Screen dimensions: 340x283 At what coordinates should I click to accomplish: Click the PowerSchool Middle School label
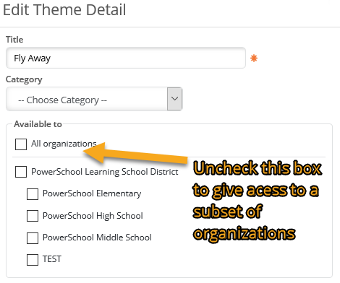97,238
